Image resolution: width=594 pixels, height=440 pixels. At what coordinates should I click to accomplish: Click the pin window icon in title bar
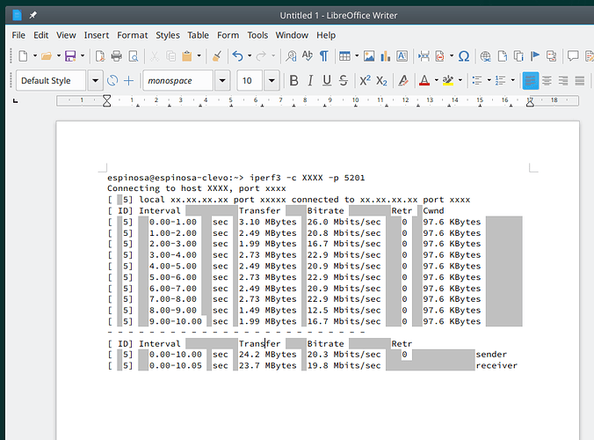33,15
